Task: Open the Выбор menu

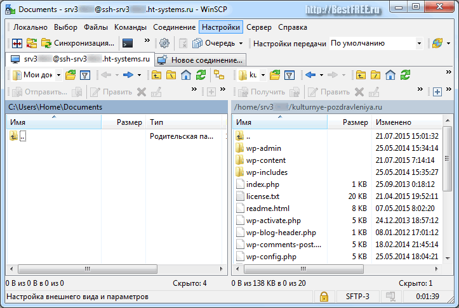Action: click(x=65, y=27)
